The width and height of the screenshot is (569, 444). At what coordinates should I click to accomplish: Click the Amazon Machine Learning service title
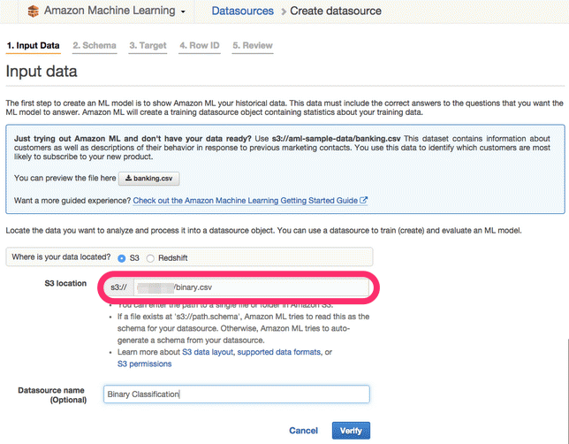[x=110, y=11]
